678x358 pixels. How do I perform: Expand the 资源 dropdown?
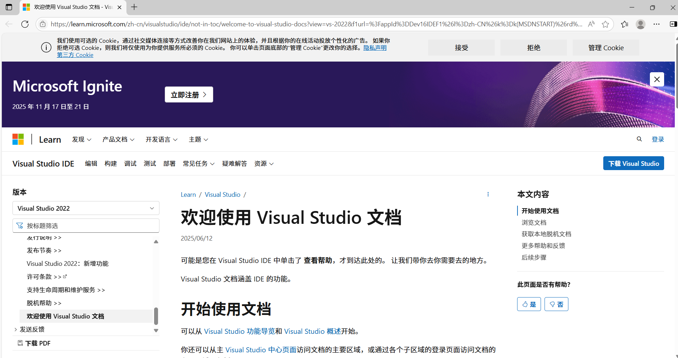pyautogui.click(x=264, y=164)
